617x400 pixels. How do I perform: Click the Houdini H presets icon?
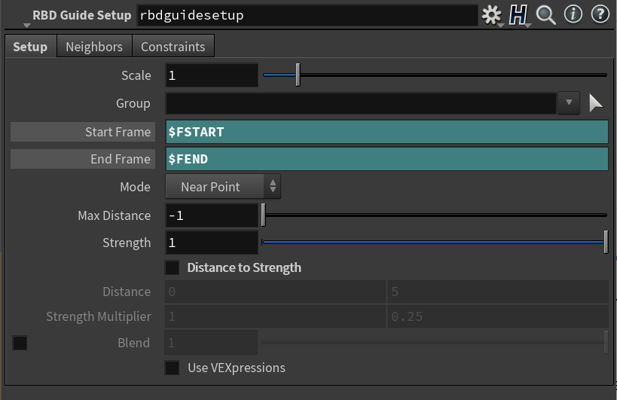click(518, 14)
